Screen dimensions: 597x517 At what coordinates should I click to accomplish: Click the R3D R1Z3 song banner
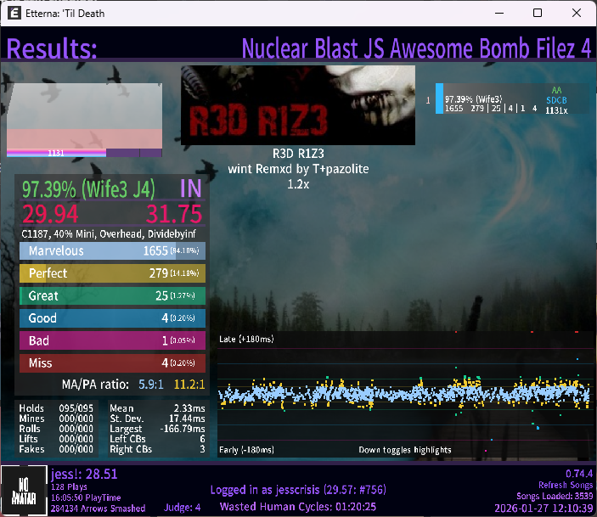click(x=298, y=105)
